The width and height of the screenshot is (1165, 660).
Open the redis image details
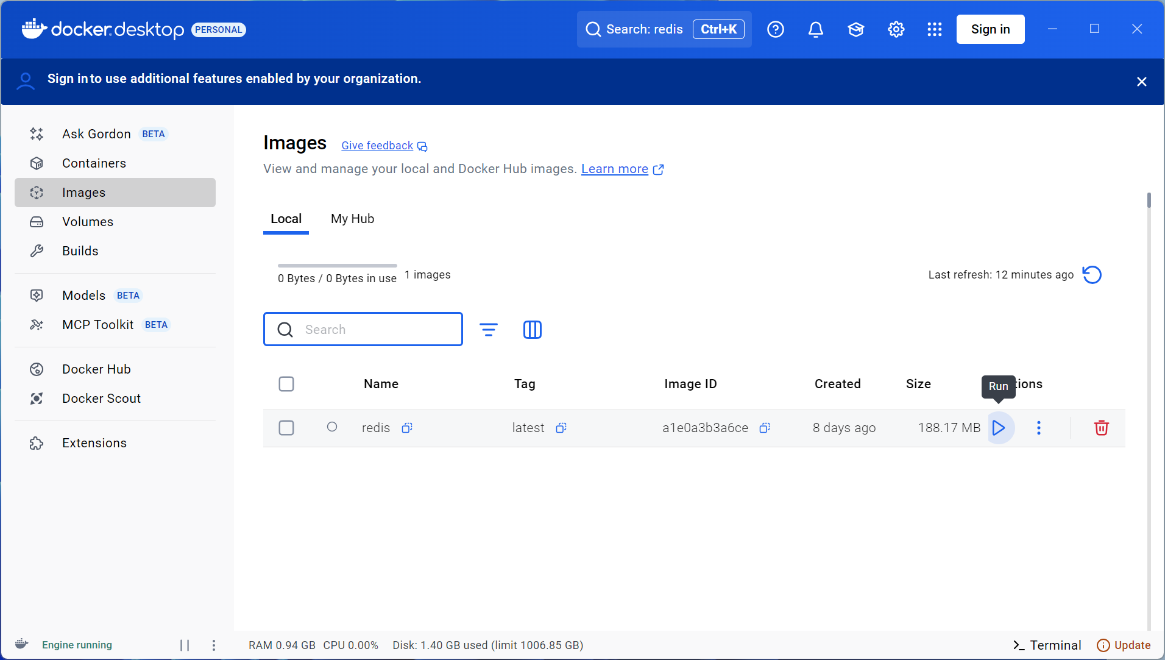click(x=376, y=428)
